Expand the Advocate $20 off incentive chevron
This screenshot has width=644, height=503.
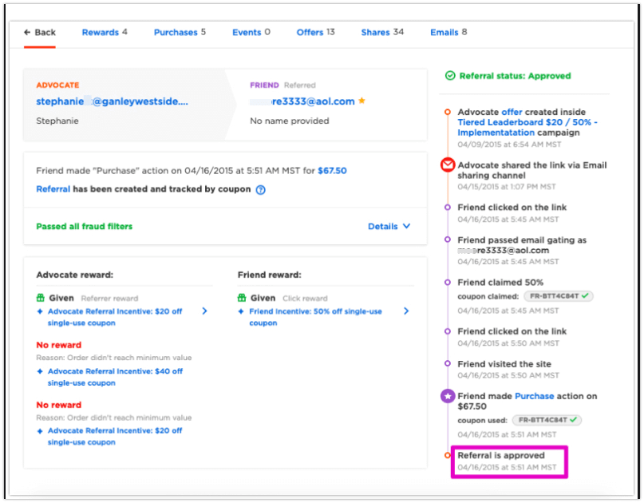(204, 311)
